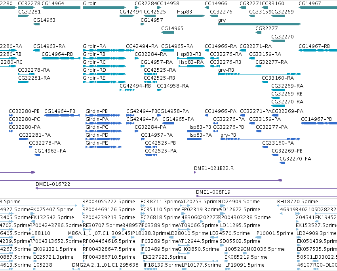
Task: Click the CG32278-RA transcript label
Action: (x=34, y=70)
